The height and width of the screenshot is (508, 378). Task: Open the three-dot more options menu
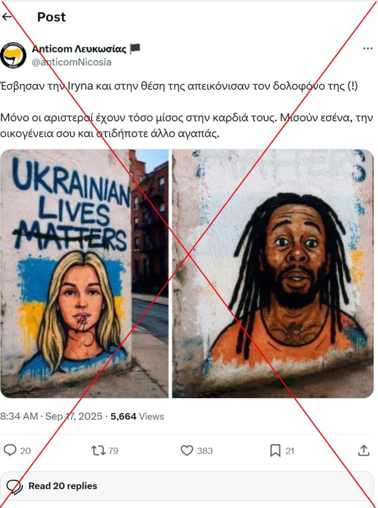pyautogui.click(x=367, y=49)
